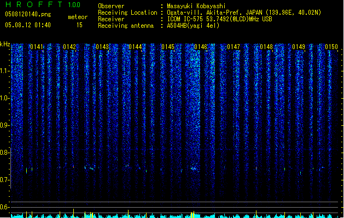The image size is (344, 218).
Task: Click the red meteor echo just before 0148
Action: pos(256,168)
